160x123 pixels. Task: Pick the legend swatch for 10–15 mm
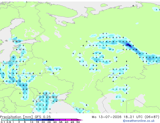click(x=33, y=120)
